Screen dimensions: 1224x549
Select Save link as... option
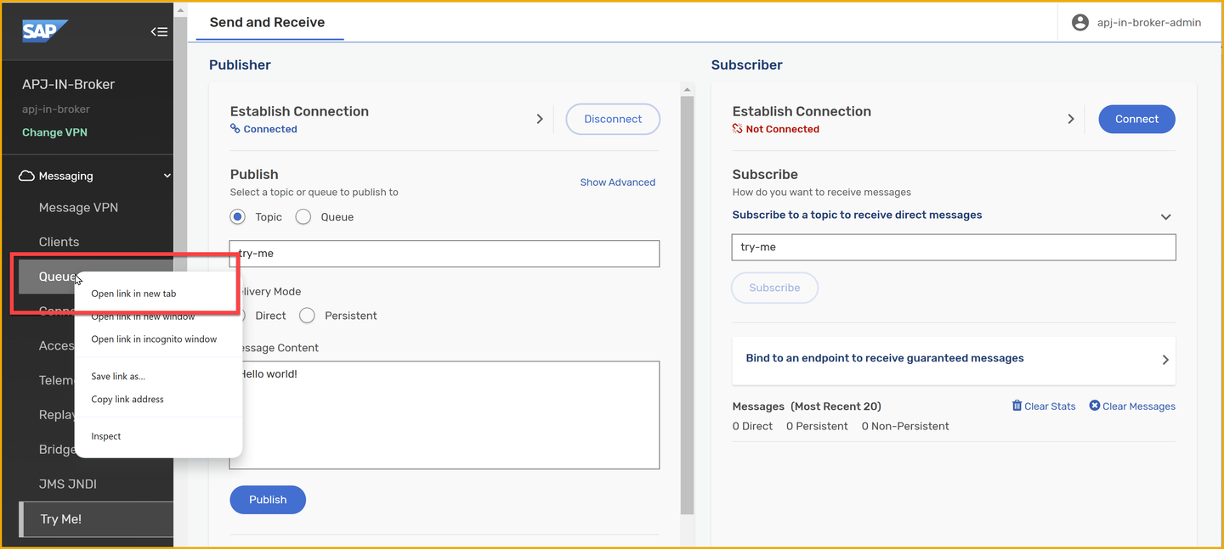pos(118,376)
